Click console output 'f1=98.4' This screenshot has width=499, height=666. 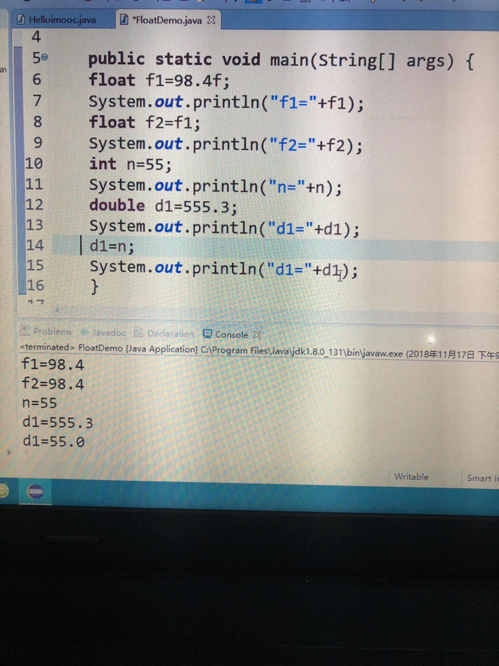53,364
